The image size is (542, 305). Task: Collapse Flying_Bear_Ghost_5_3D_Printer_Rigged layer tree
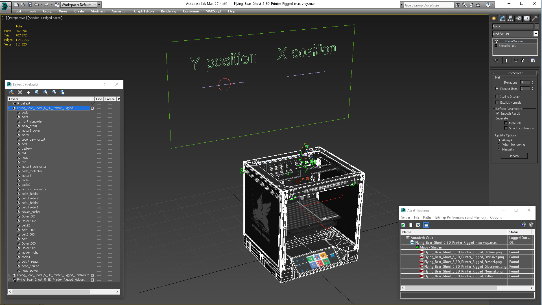coord(10,108)
